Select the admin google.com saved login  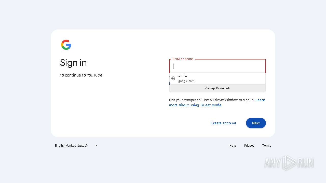[x=218, y=79]
